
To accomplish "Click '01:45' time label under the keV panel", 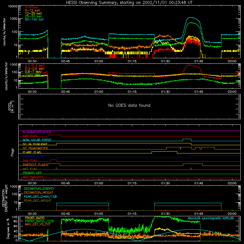I will pos(199,61).
